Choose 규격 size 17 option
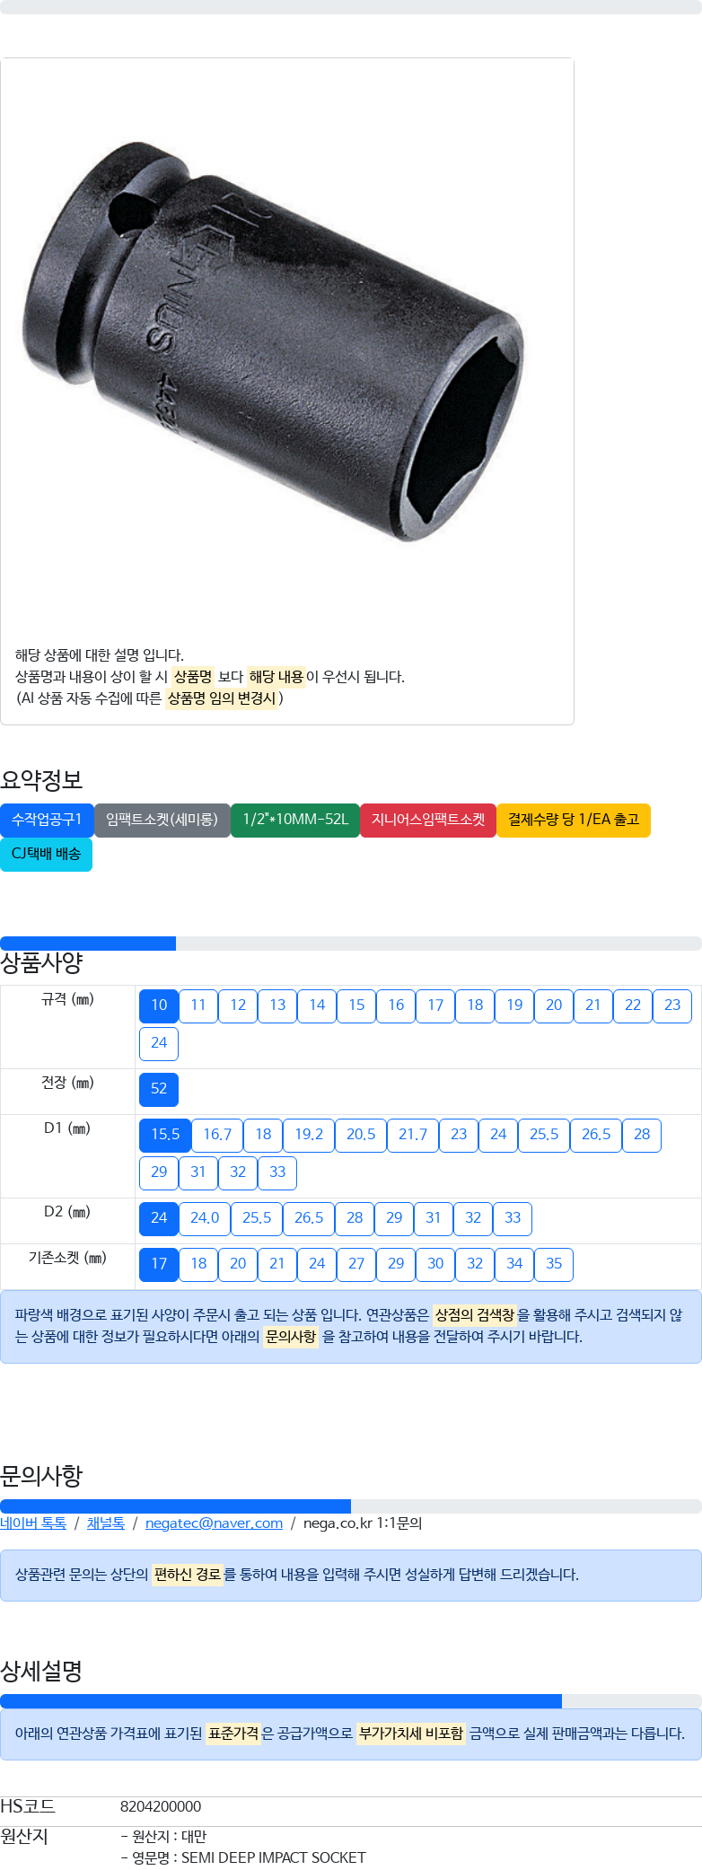The width and height of the screenshot is (702, 1870). click(x=435, y=1005)
